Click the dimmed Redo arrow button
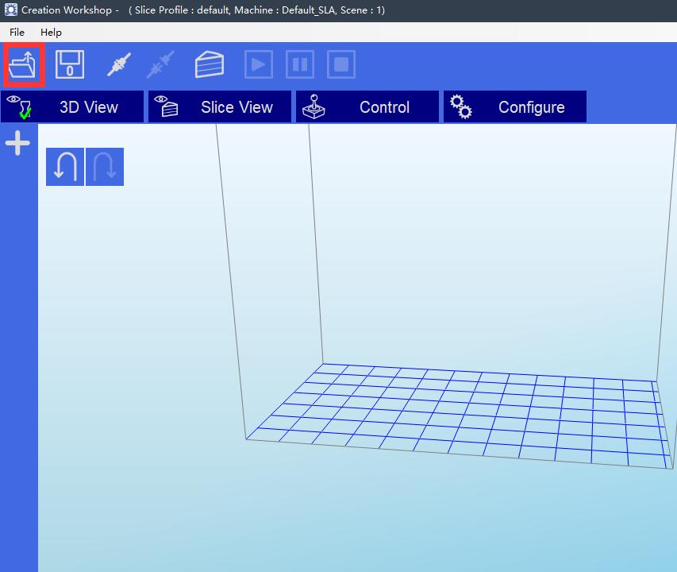 pos(105,167)
